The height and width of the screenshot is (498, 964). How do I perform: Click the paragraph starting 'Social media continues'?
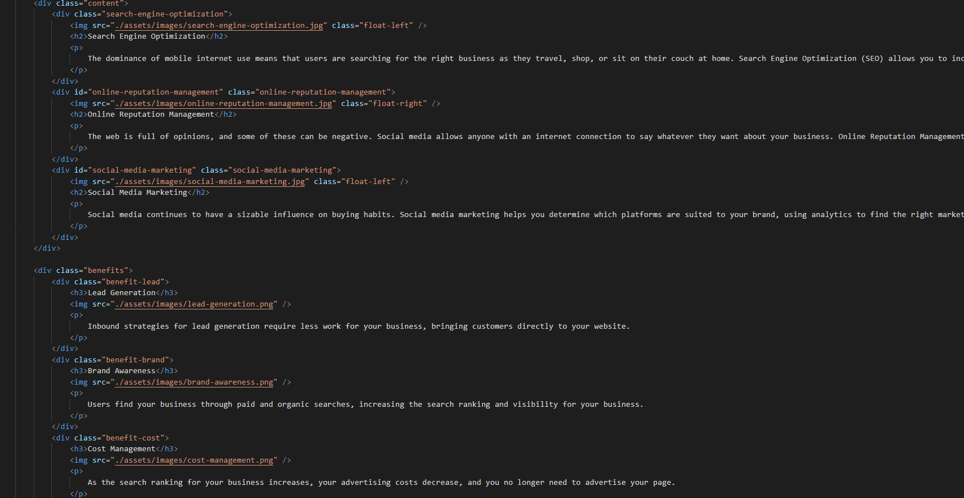pyautogui.click(x=526, y=215)
